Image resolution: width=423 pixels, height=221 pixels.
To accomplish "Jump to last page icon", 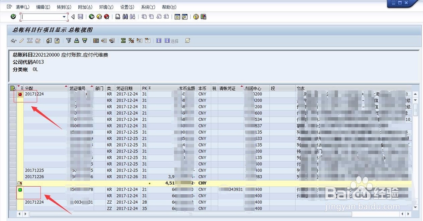I will pyautogui.click(x=166, y=17).
